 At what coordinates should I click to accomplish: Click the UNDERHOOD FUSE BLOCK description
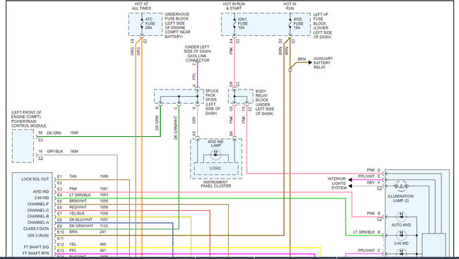(177, 25)
